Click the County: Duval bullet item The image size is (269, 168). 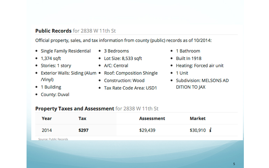click(x=55, y=94)
